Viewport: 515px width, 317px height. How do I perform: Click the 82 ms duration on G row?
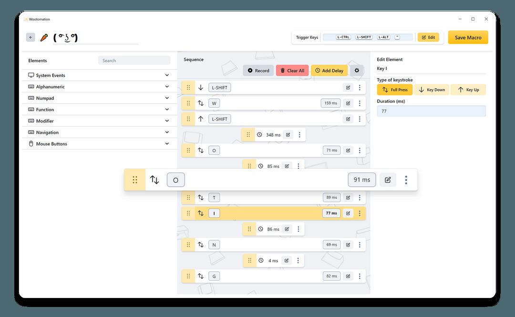coord(332,276)
